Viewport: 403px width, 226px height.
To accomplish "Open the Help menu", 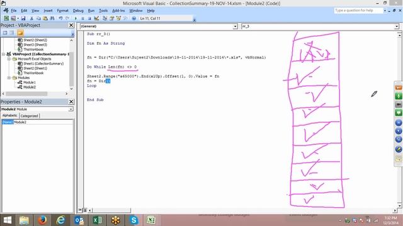I will coord(150,11).
